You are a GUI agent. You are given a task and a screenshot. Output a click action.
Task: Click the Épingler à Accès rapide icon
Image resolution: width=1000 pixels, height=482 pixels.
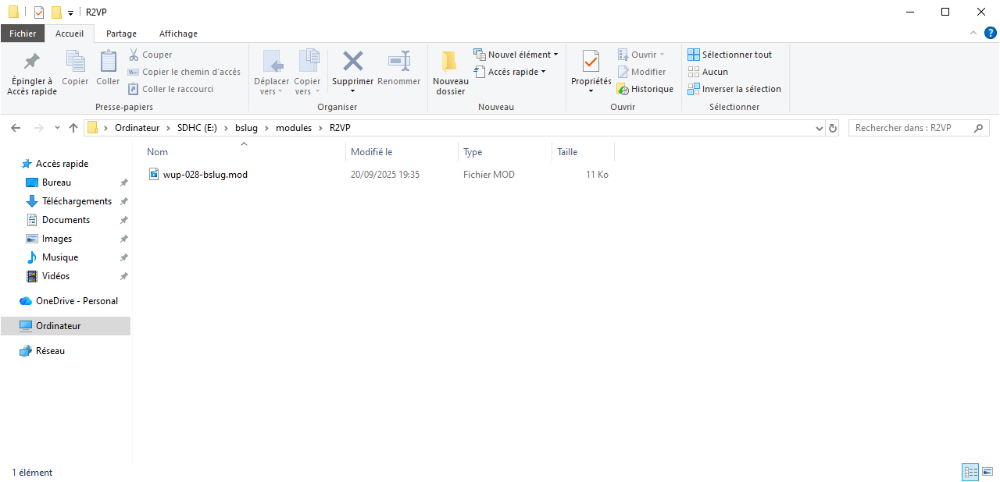click(32, 62)
